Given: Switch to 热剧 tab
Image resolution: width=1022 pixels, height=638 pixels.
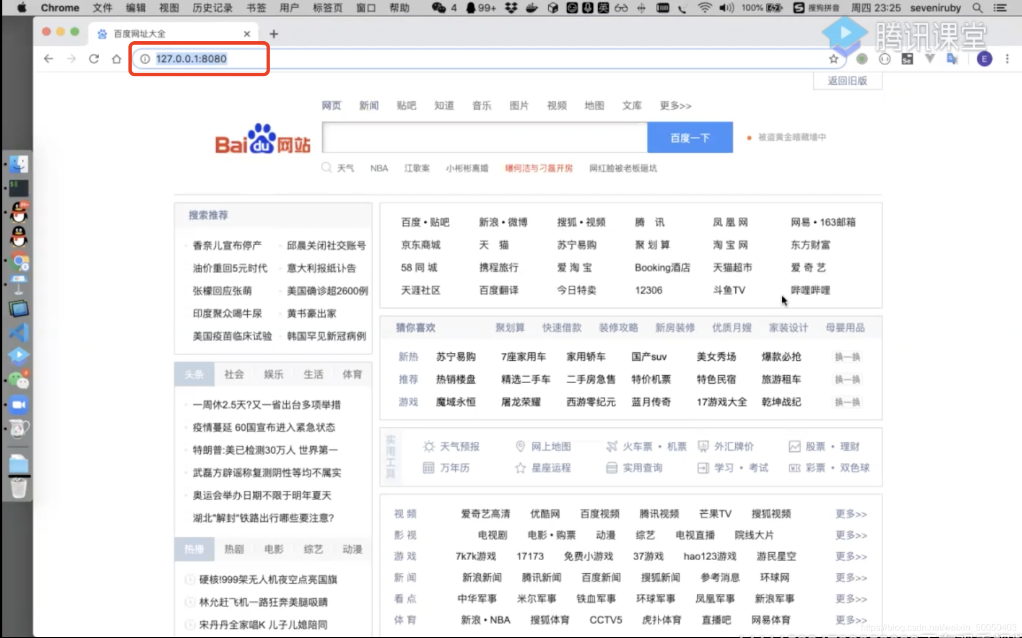Looking at the screenshot, I should coord(234,549).
